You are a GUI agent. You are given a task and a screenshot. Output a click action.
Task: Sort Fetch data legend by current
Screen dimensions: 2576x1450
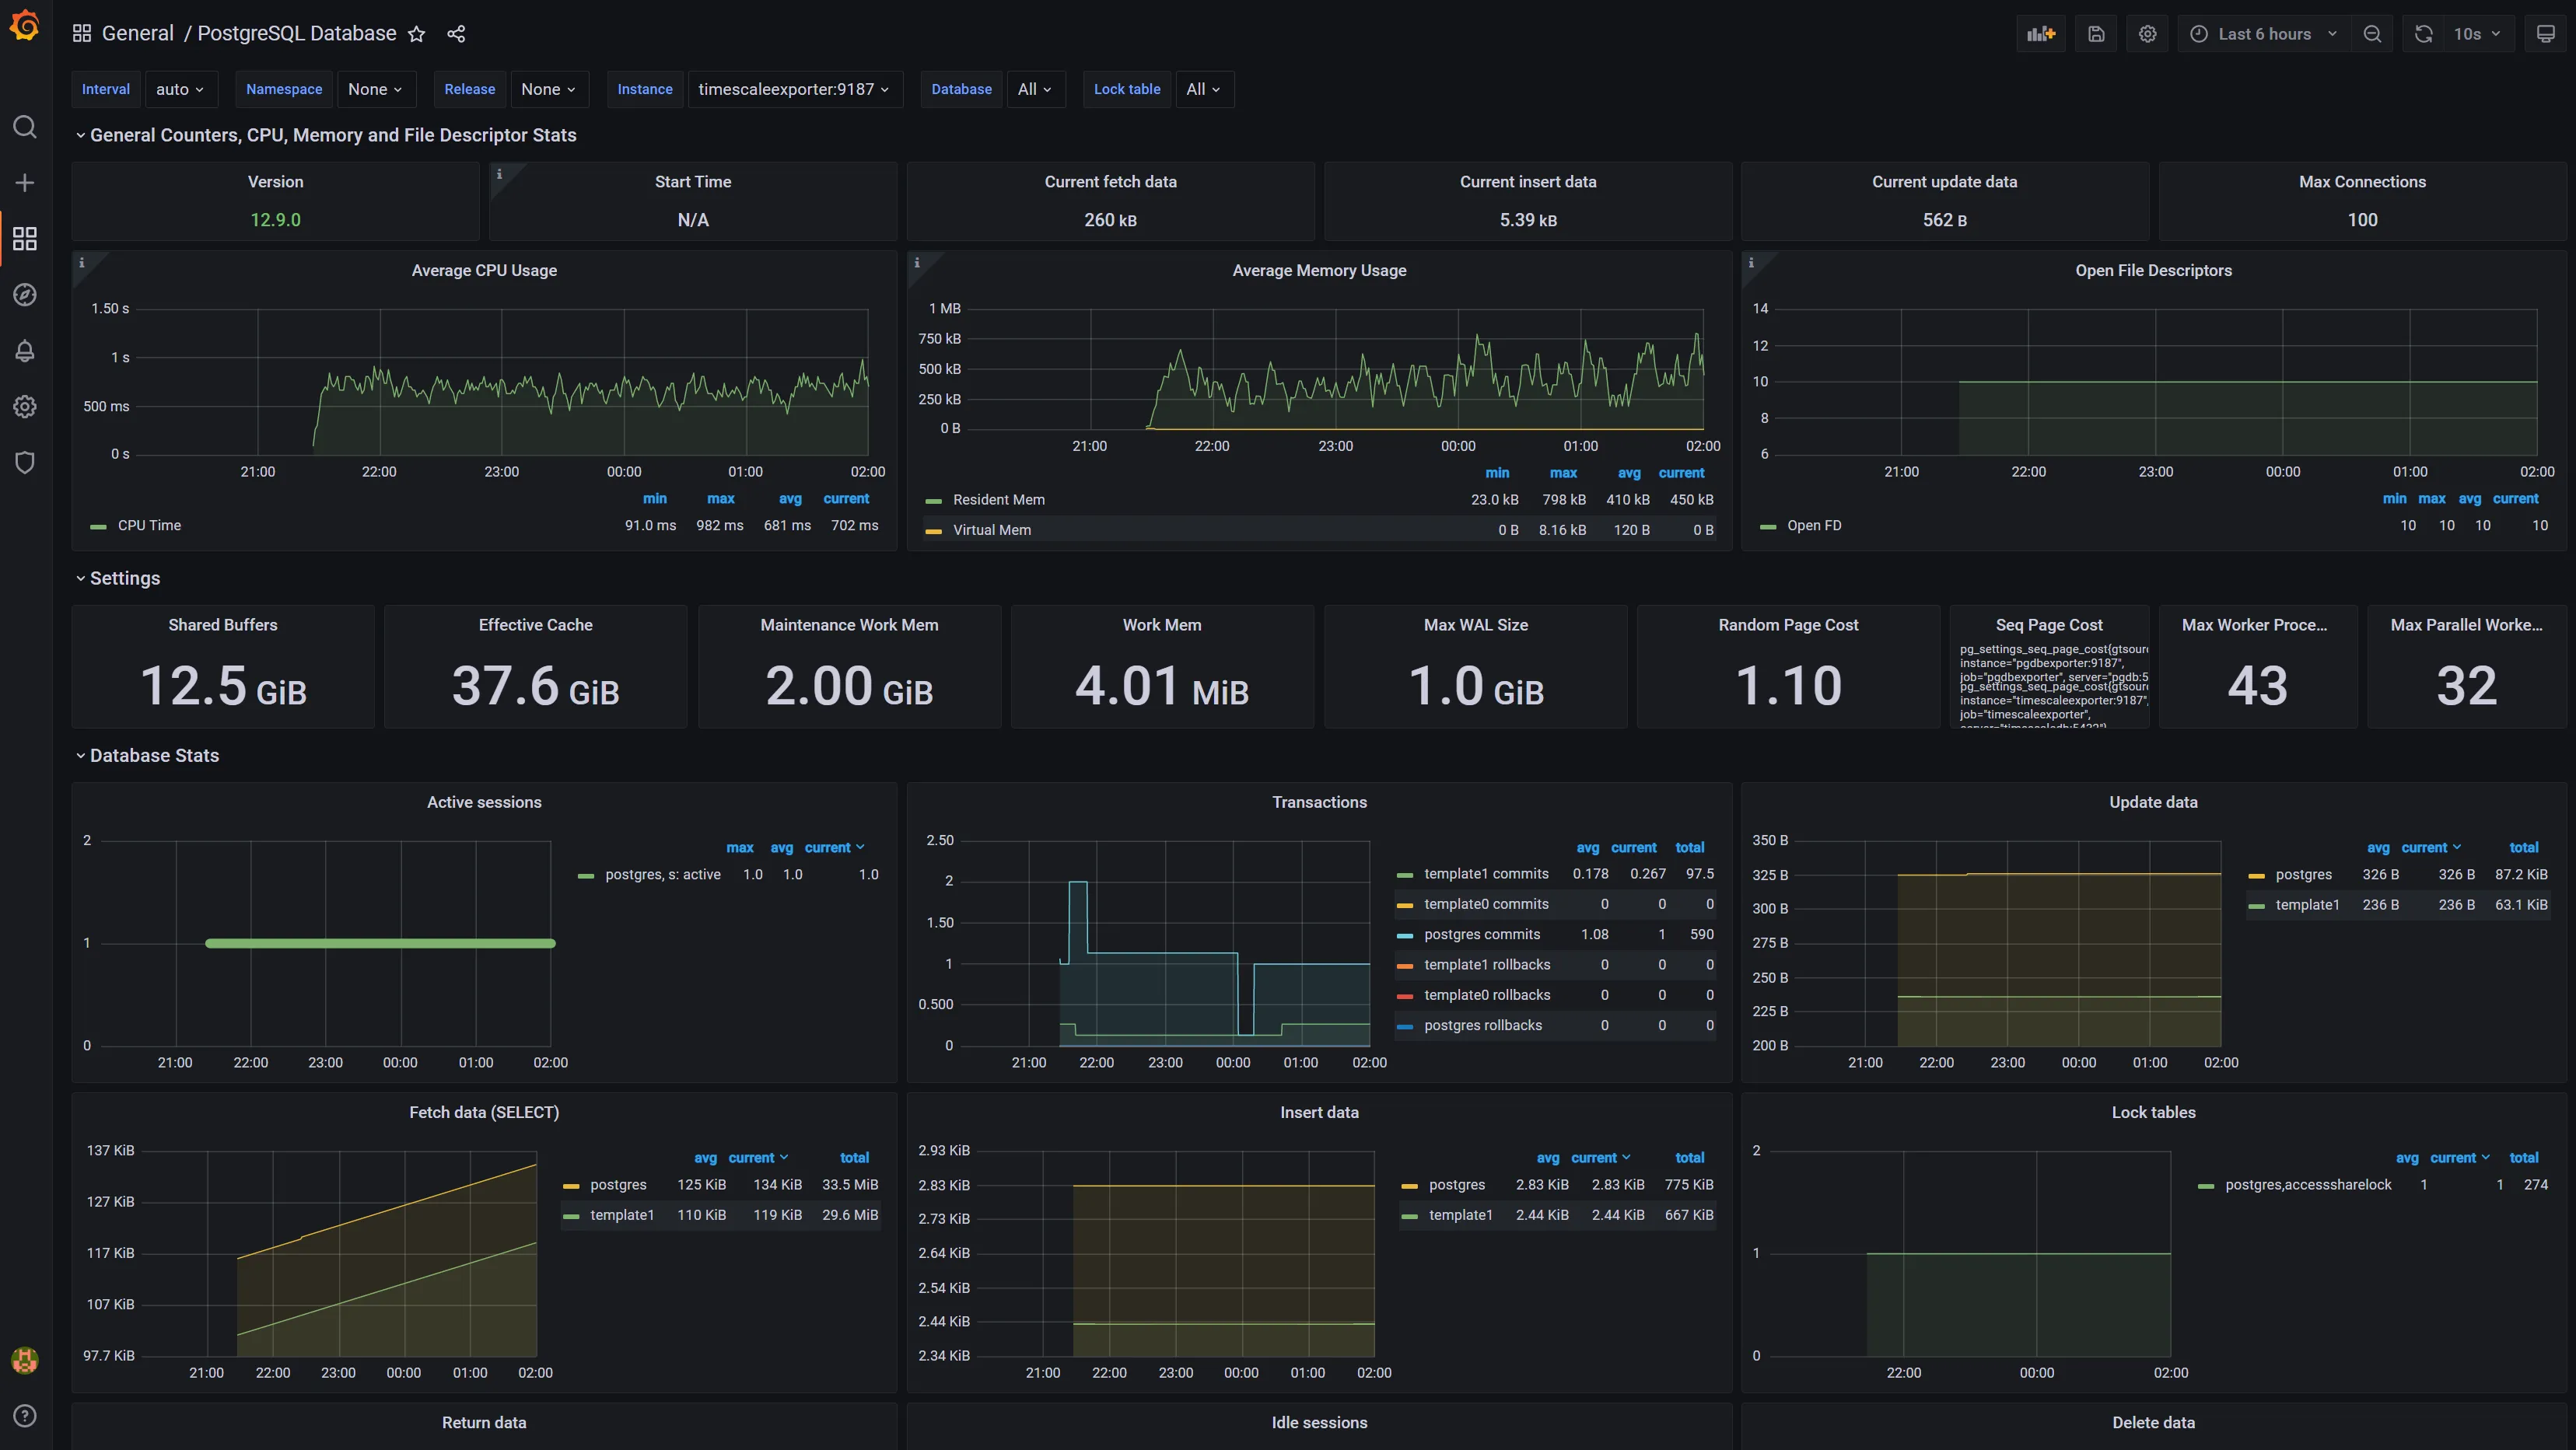(758, 1157)
